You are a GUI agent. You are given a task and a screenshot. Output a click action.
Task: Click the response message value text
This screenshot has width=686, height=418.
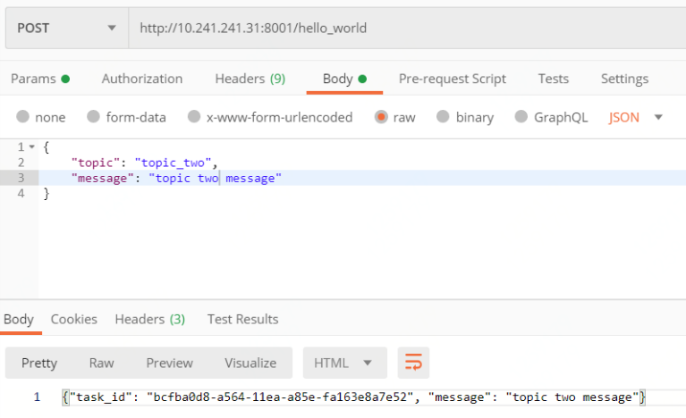coord(572,397)
